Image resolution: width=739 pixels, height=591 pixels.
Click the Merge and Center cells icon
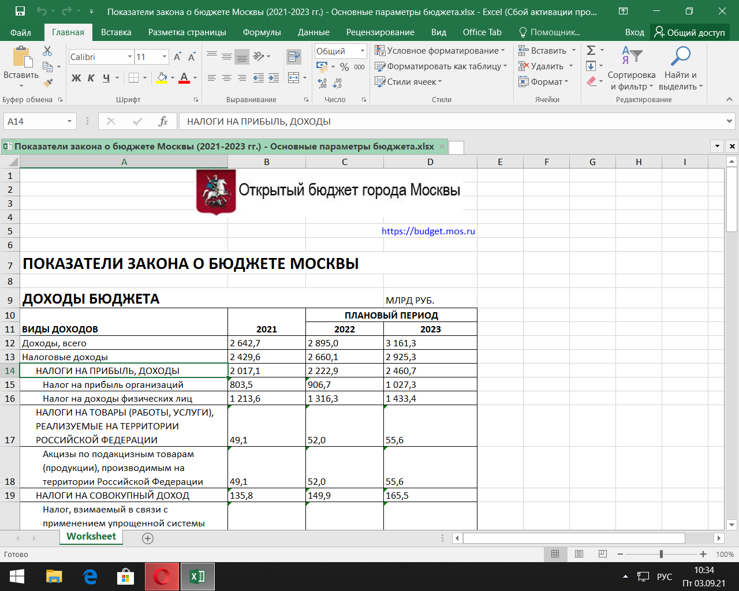(293, 77)
